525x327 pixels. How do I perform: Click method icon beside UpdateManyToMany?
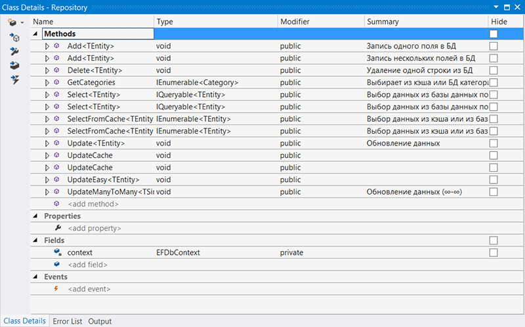(56, 191)
